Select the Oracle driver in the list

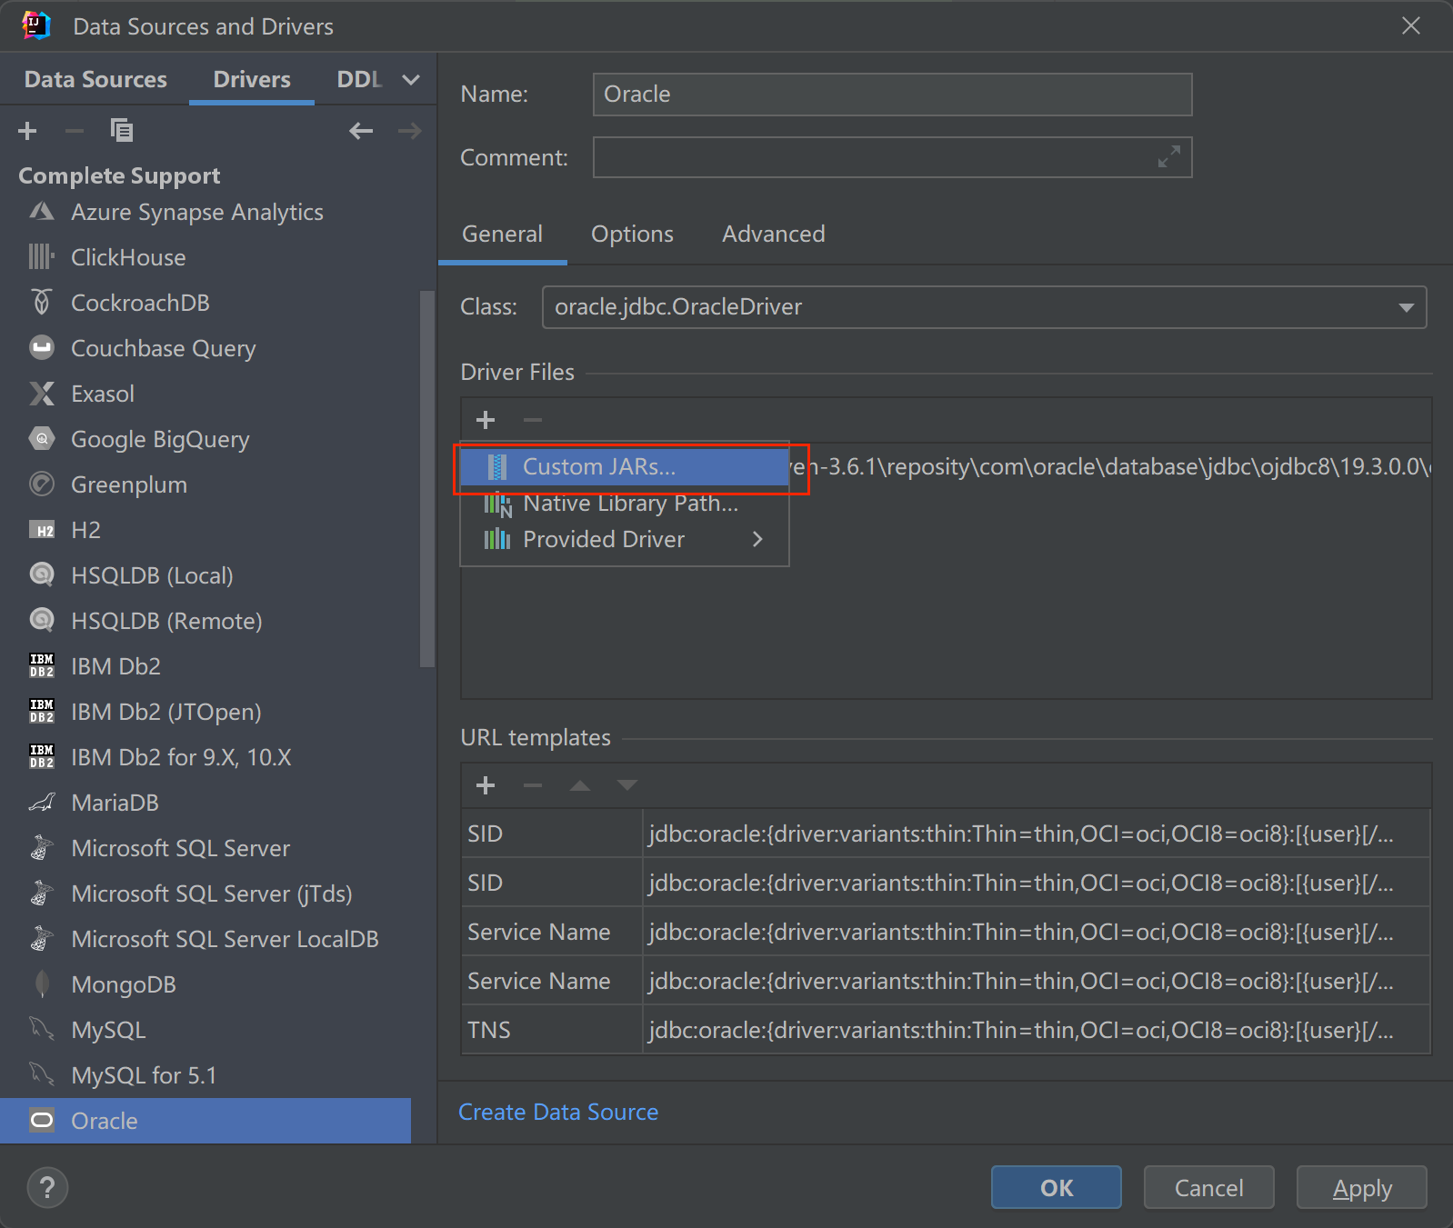205,1121
